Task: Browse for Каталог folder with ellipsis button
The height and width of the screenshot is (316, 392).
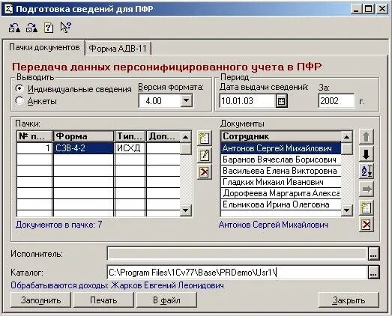Action: click(x=373, y=273)
